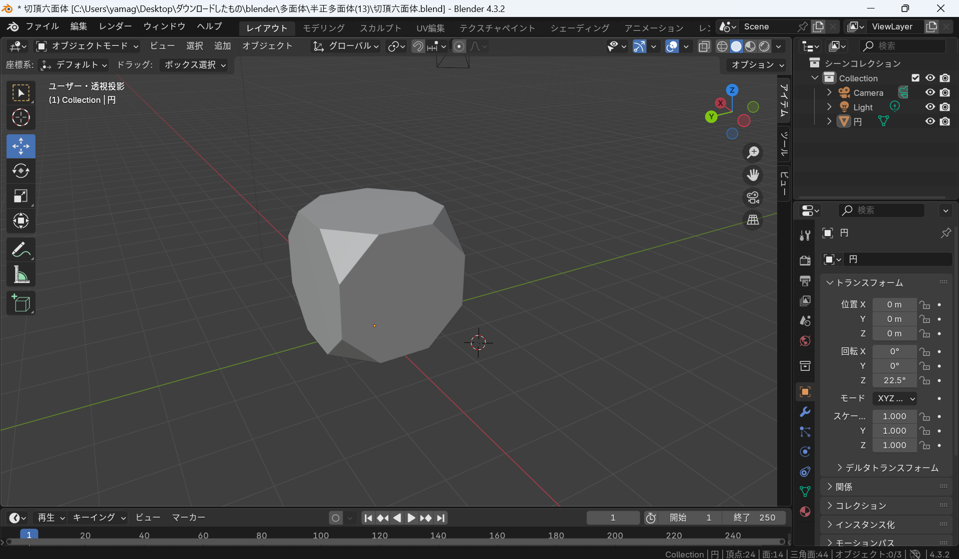The height and width of the screenshot is (559, 959).
Task: Toggle the camera view icon
Action: click(x=753, y=198)
